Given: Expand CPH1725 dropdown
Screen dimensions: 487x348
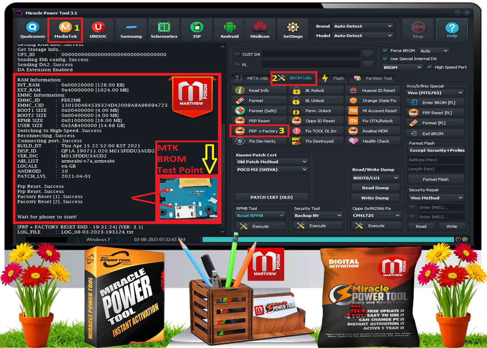Looking at the screenshot, I should [x=376, y=215].
